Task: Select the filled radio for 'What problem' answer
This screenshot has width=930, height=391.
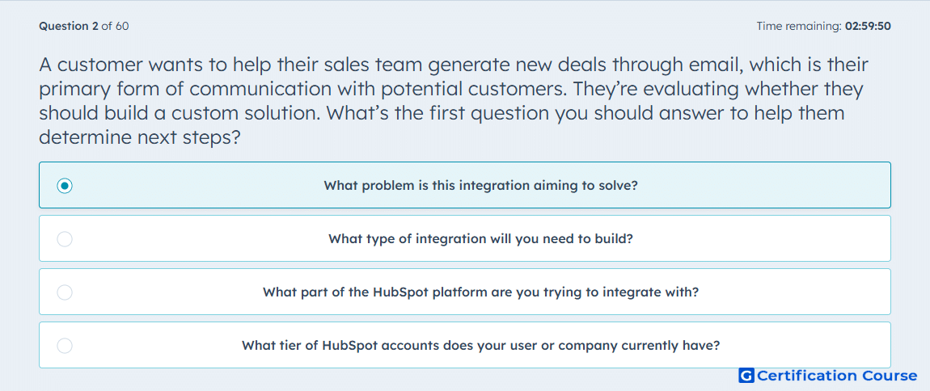Action: [x=65, y=186]
